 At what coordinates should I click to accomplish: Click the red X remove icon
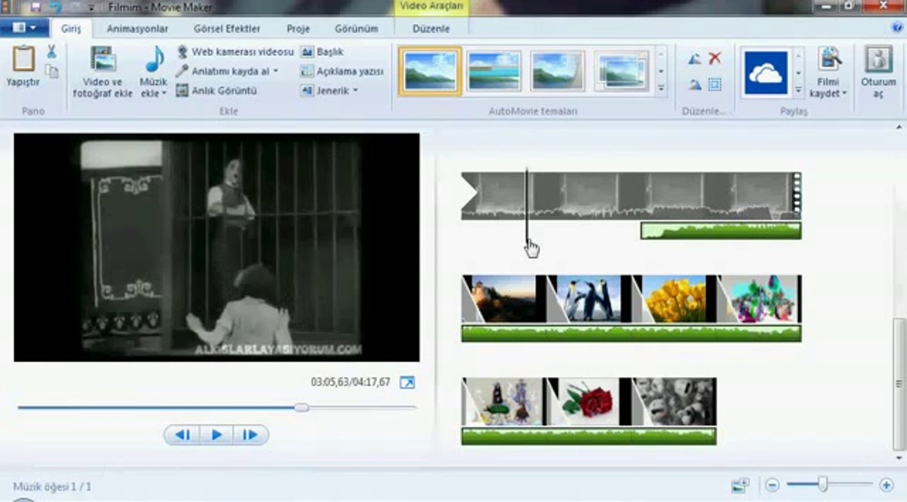pos(715,58)
